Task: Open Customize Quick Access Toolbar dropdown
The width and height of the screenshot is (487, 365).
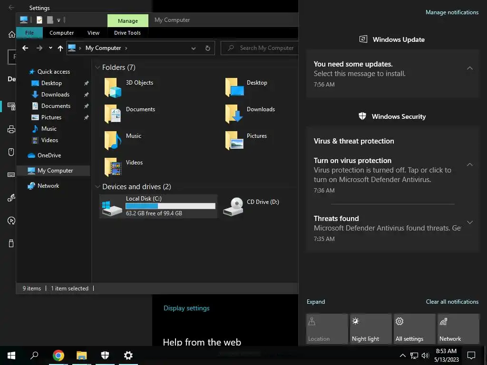Action: (x=58, y=20)
